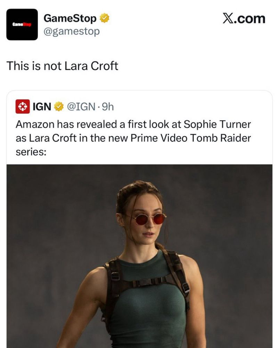Open the IGN display name in quote

tap(42, 106)
